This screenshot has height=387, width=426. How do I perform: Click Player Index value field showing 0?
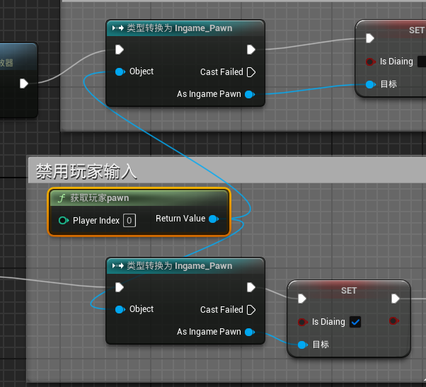pos(129,220)
